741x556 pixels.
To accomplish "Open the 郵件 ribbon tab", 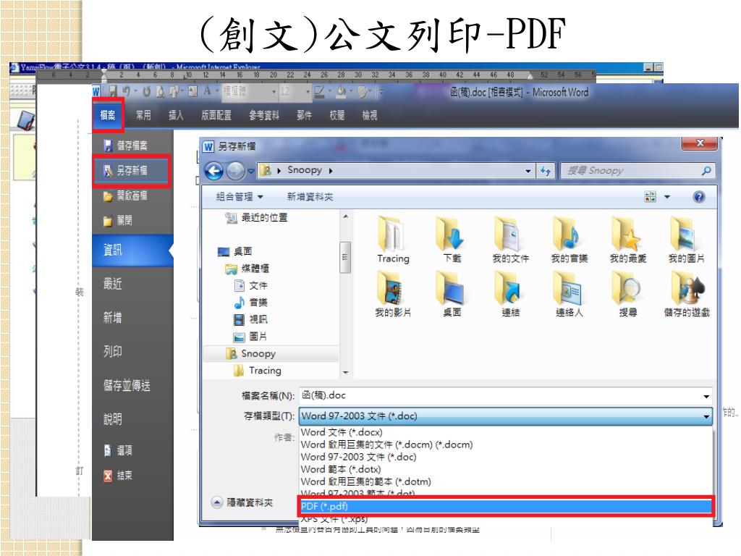I will [305, 115].
